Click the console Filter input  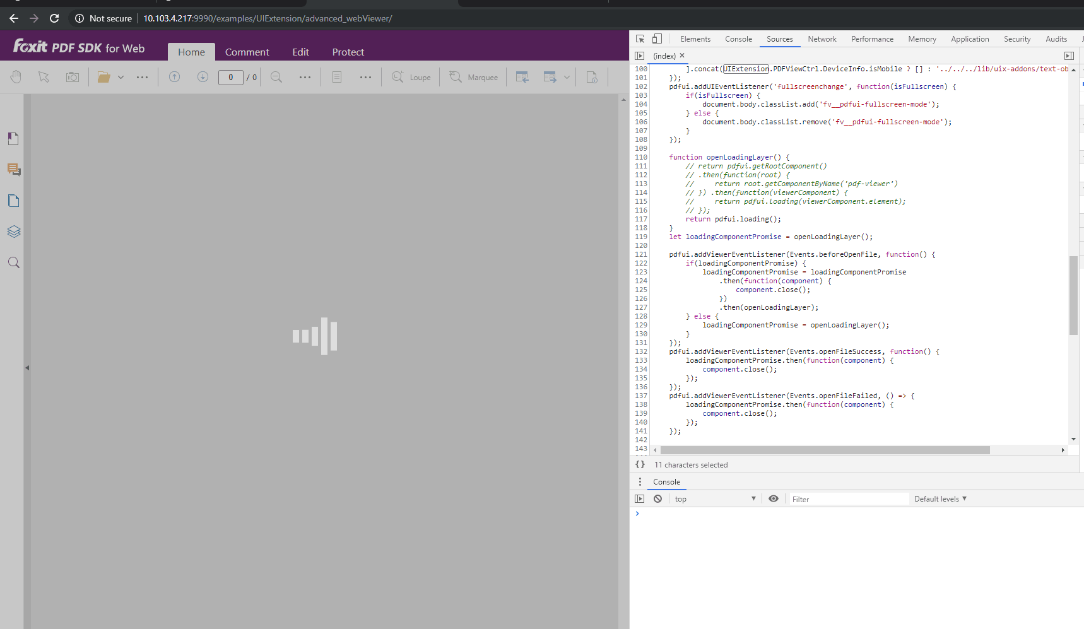click(849, 499)
